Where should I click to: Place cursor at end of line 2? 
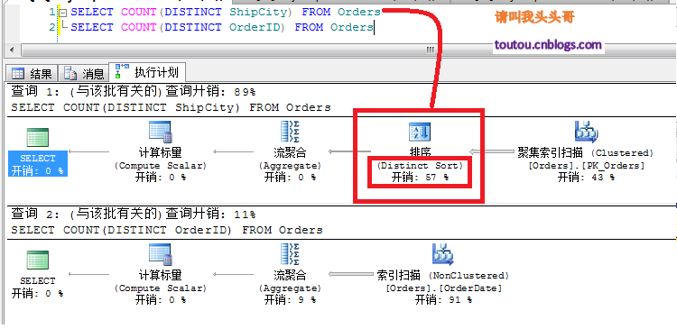pyautogui.click(x=374, y=27)
